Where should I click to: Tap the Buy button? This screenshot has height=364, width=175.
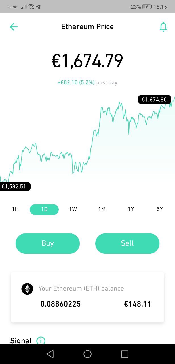click(48, 243)
